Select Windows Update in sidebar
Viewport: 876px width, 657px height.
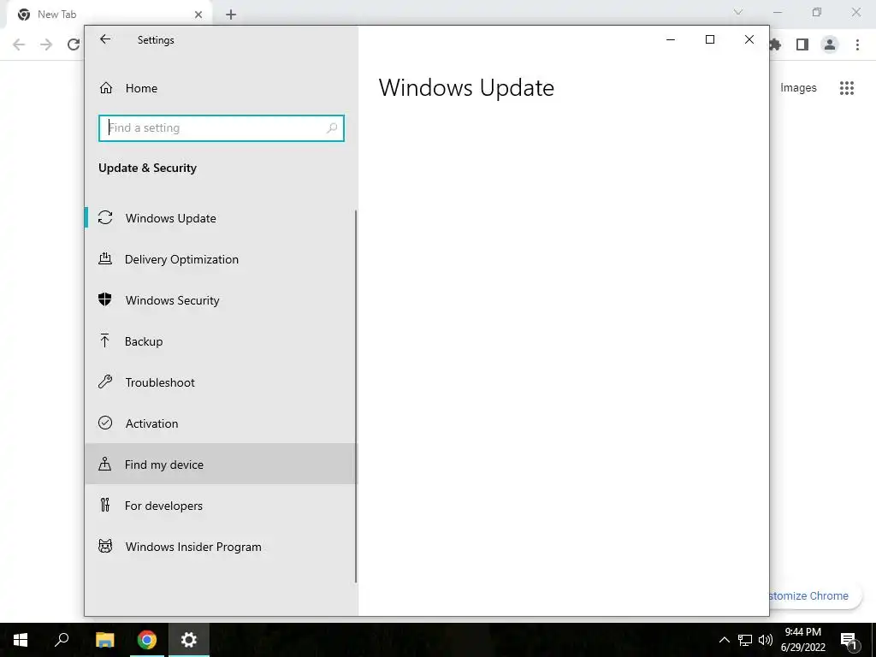coord(221,218)
